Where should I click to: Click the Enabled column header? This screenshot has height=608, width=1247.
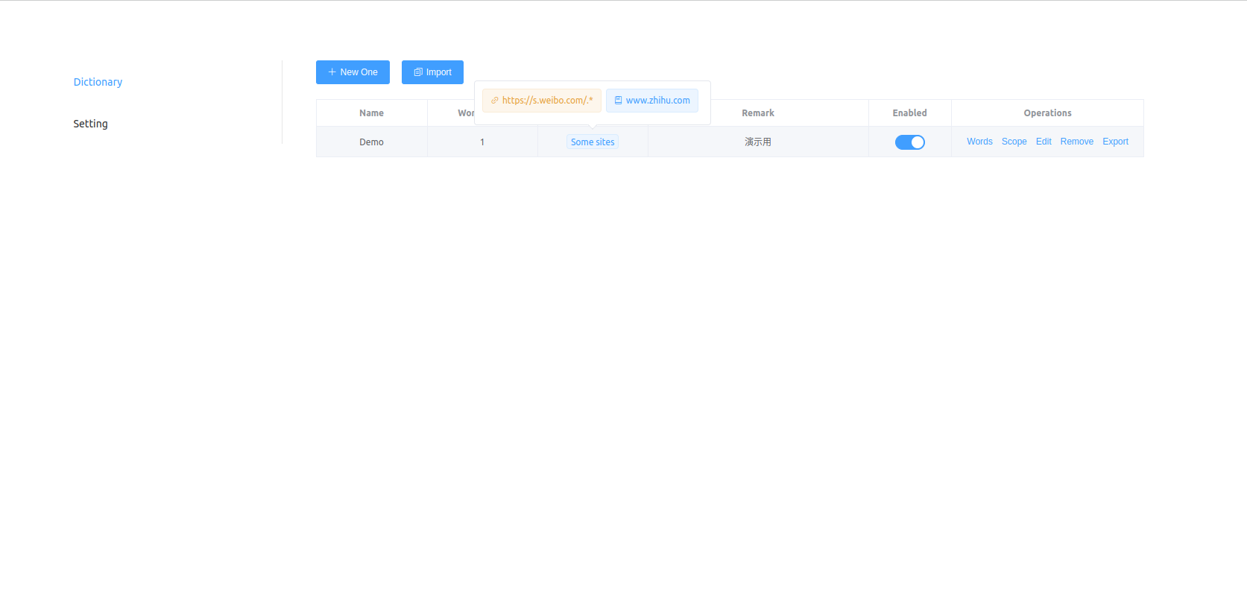coord(909,113)
